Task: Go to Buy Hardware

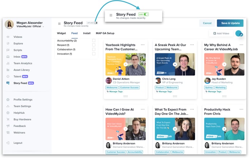Action: click(x=22, y=119)
